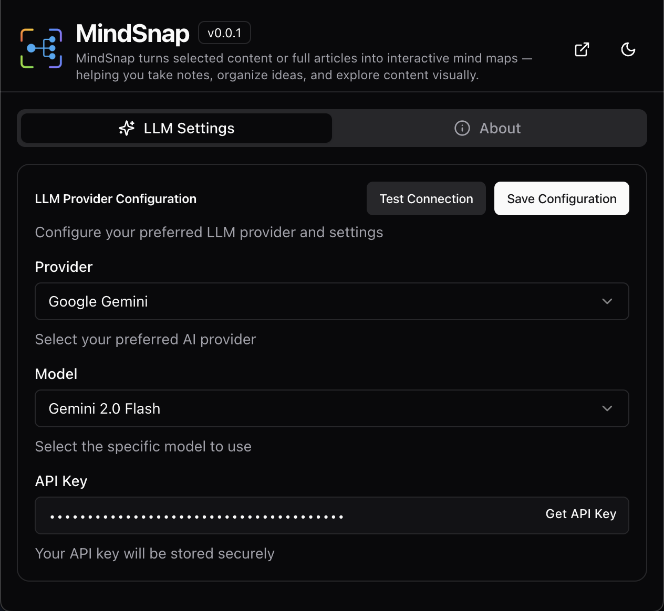Image resolution: width=664 pixels, height=611 pixels.
Task: Click the chevron arrow in the Provider field
Action: (x=607, y=301)
